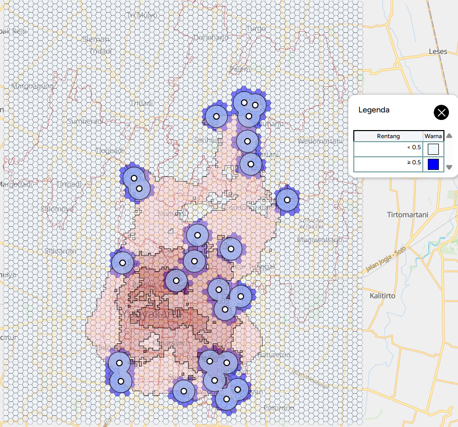Select the '< 0.5' range cell

(388, 149)
